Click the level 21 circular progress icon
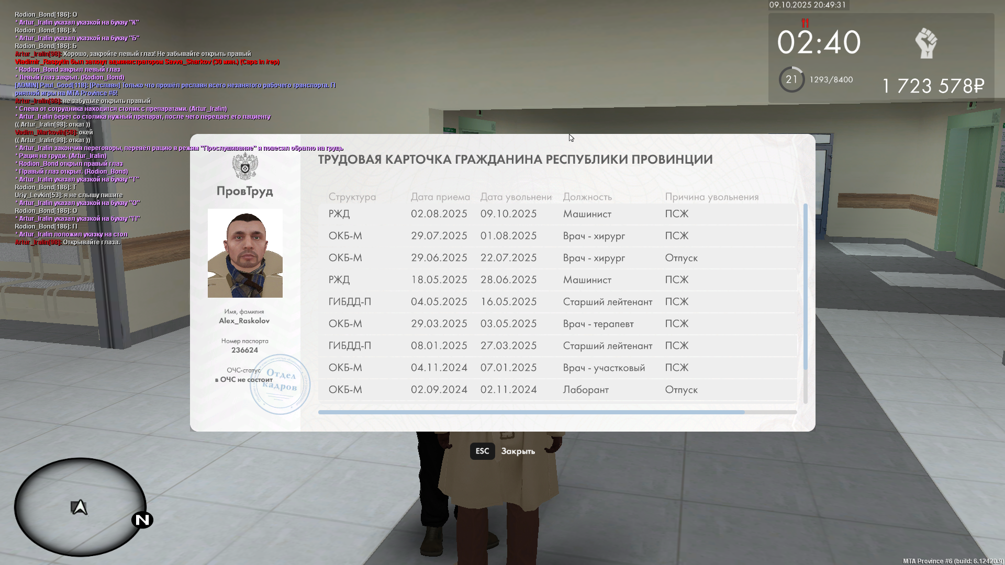This screenshot has height=565, width=1005. click(x=791, y=80)
